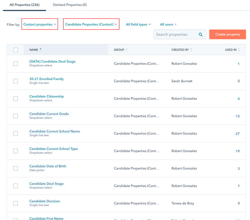
Task: Open used-in count 1 for [DATA] Candidate Deal Stage
Action: tap(239, 64)
